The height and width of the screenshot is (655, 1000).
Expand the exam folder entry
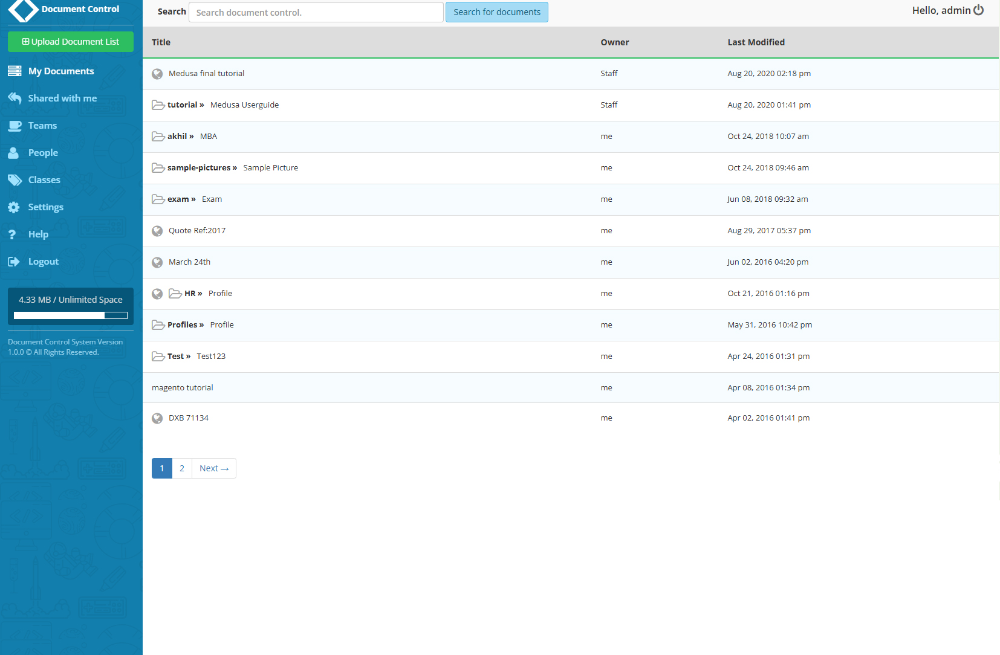[180, 199]
